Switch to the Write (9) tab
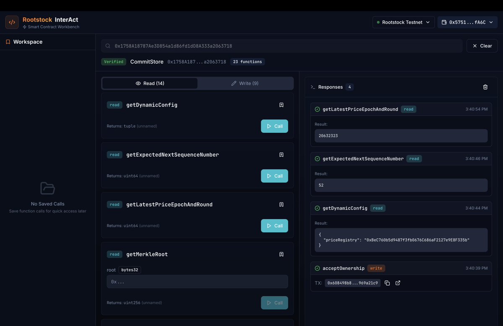This screenshot has width=503, height=326. tap(245, 83)
